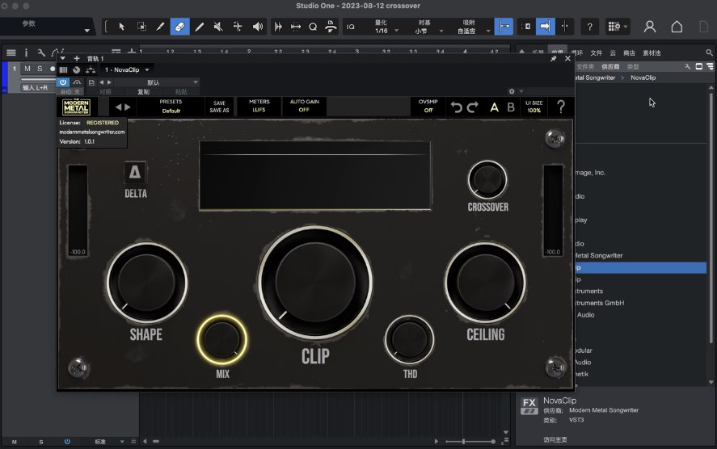Image resolution: width=717 pixels, height=449 pixels.
Task: Open the 默认 preset dropdown
Action: click(156, 82)
